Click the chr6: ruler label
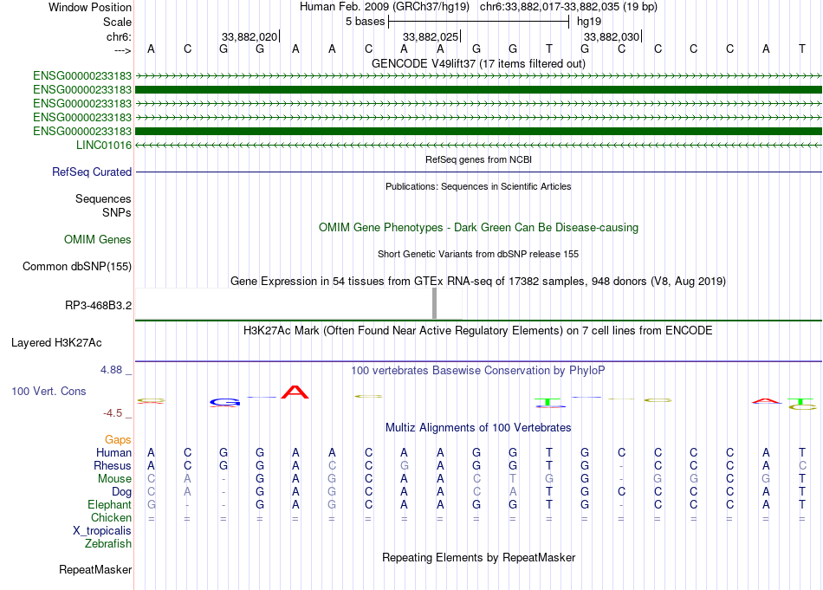The height and width of the screenshot is (590, 823). click(x=119, y=36)
